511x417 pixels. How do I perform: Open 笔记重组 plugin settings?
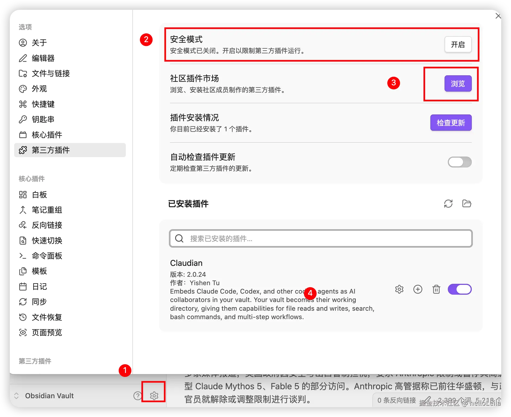pos(70,210)
